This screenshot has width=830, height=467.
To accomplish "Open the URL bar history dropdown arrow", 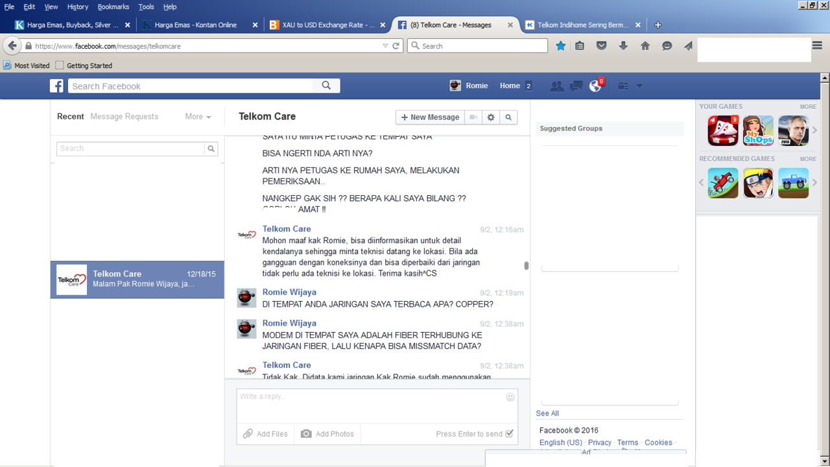I will (385, 46).
